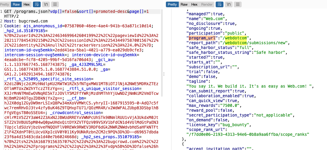Click the "max_rewards":"7500.0" line
The height and width of the screenshot is (150, 327).
tap(214, 106)
